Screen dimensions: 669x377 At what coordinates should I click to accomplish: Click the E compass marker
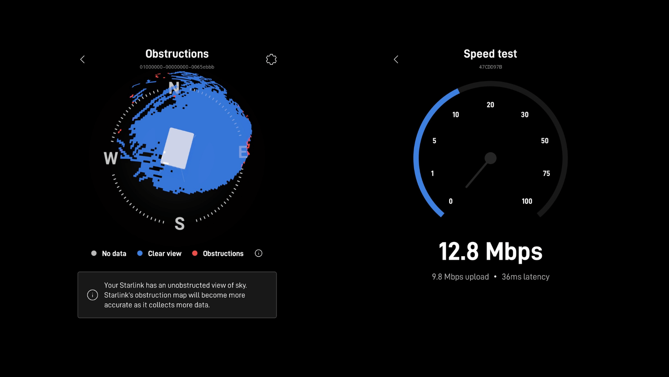243,152
